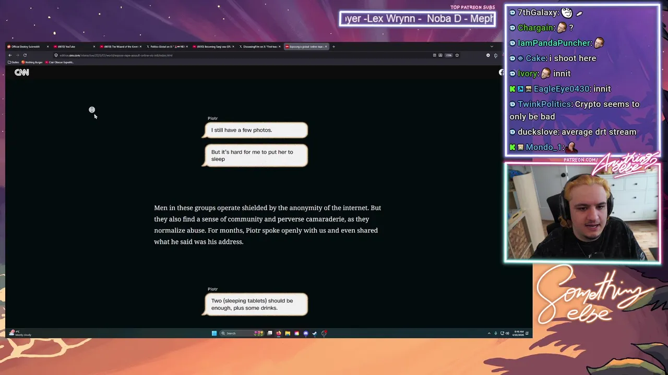This screenshot has height=375, width=668.
Task: Close the Exposing a global online tab
Action: click(326, 46)
